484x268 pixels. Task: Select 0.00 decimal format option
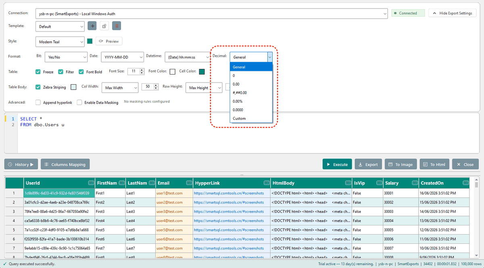pyautogui.click(x=252, y=84)
